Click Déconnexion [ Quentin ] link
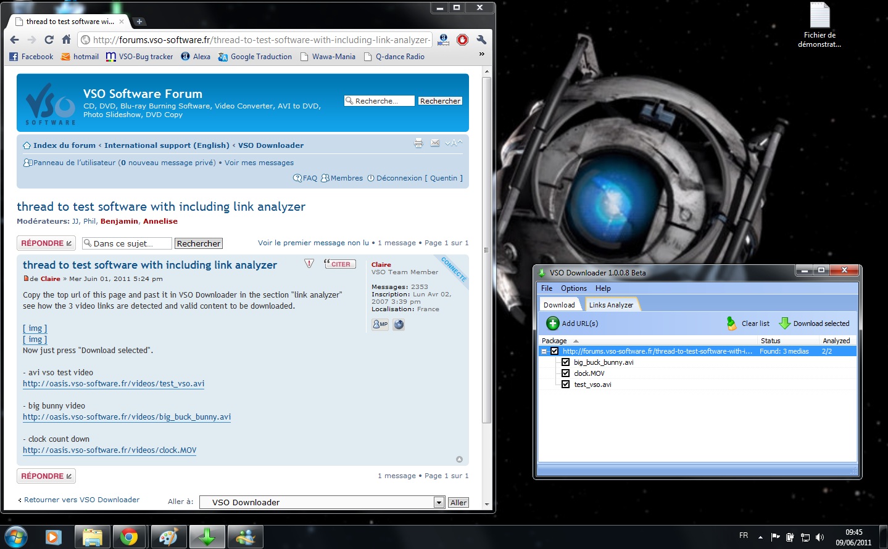The image size is (888, 549). pos(415,178)
